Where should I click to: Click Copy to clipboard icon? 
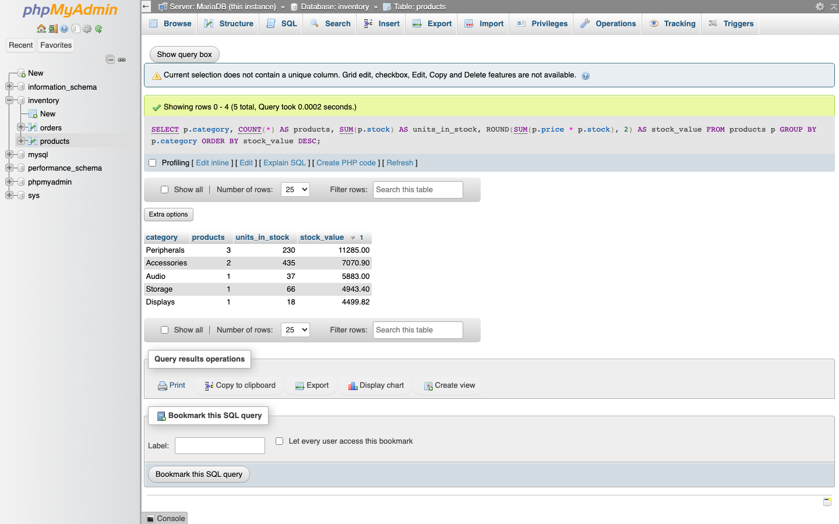209,386
